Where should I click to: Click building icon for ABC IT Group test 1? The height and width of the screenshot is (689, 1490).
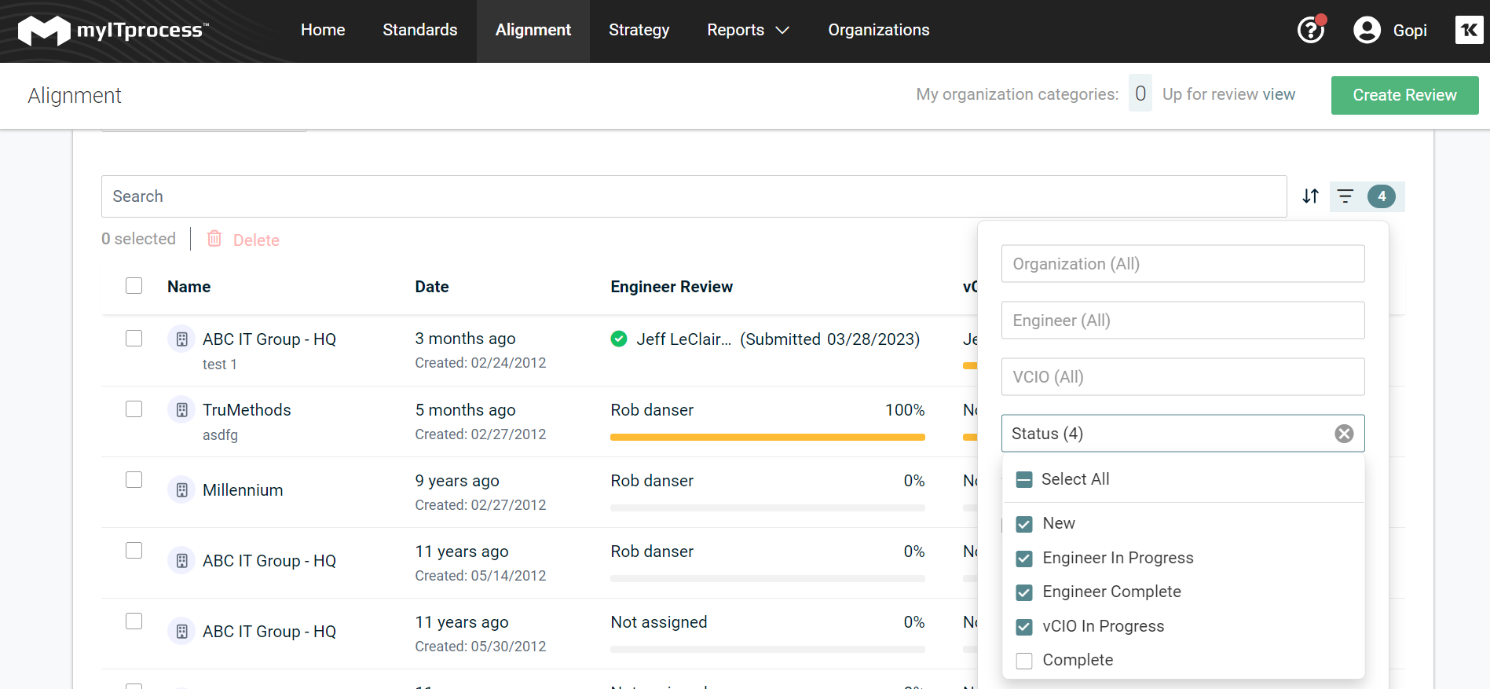coord(181,339)
